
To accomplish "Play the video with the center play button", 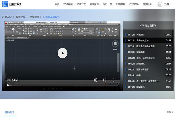I will [63, 53].
